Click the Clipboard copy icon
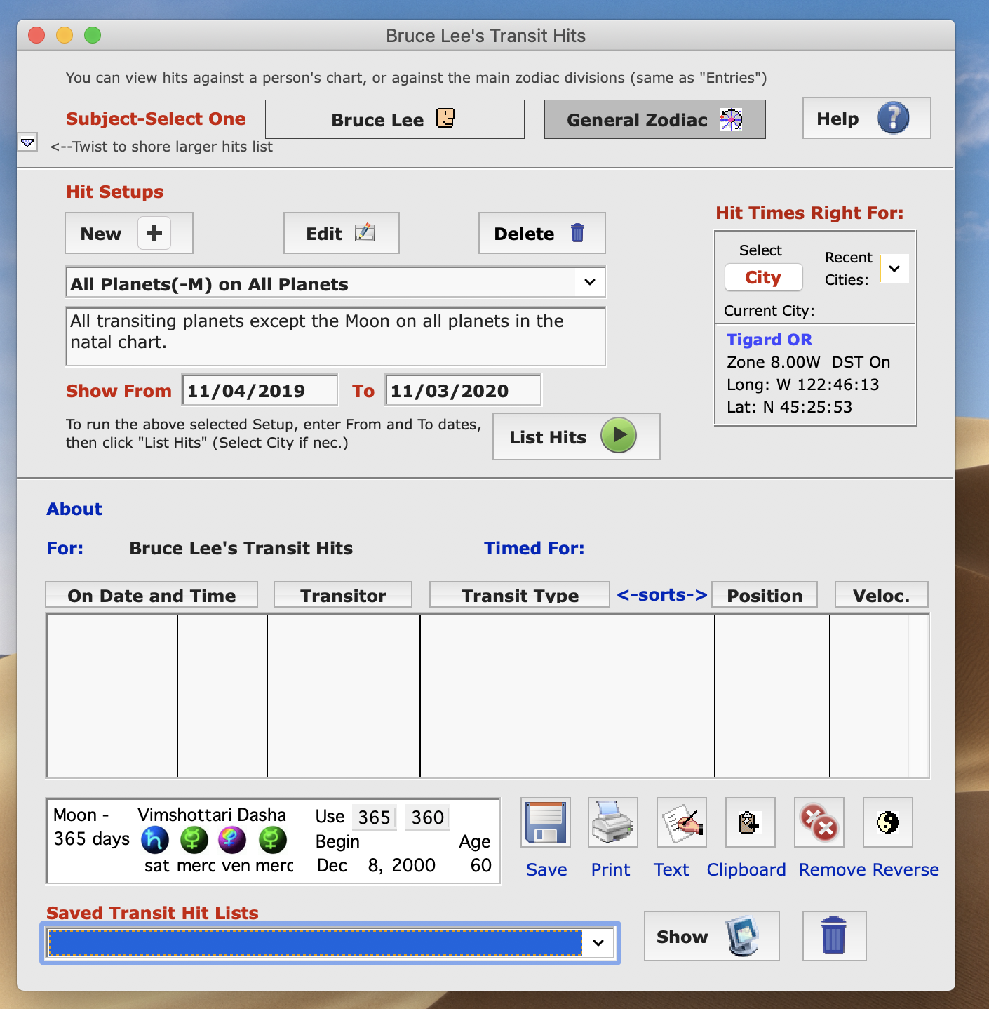The height and width of the screenshot is (1009, 989). [x=750, y=822]
